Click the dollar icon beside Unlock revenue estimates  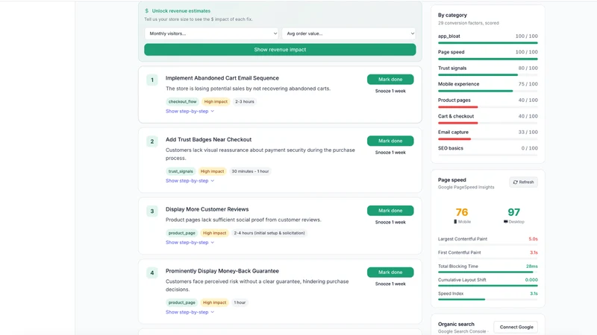point(146,11)
